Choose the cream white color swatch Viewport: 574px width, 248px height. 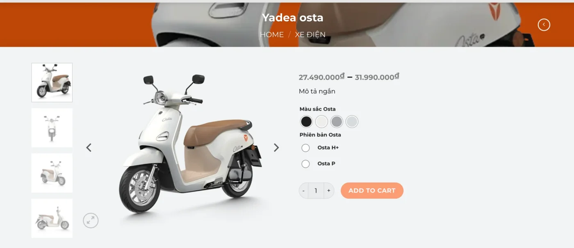[x=321, y=122]
